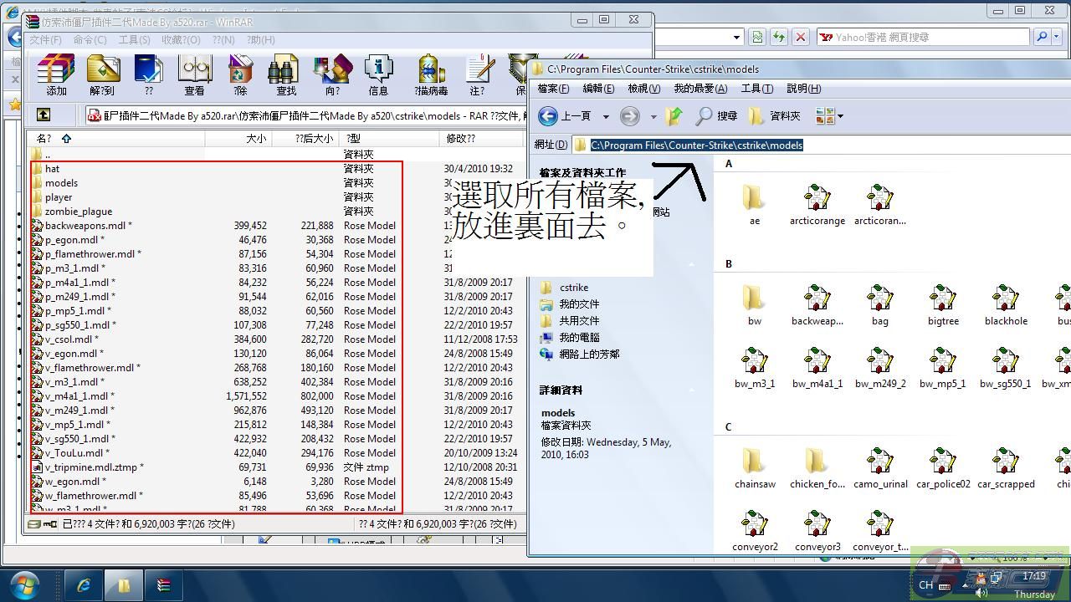
Task: Click the Explorer address bar path field
Action: coord(820,145)
